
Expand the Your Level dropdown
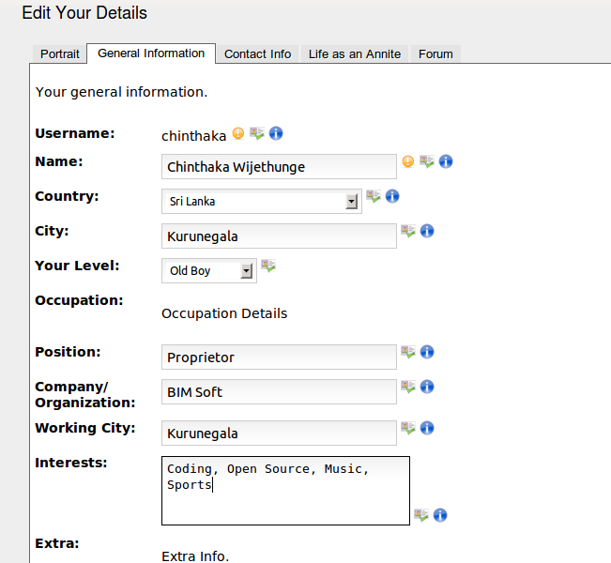[x=208, y=271]
